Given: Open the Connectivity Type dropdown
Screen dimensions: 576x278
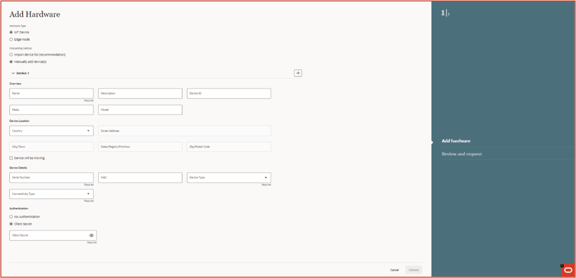Looking at the screenshot, I should coord(89,194).
